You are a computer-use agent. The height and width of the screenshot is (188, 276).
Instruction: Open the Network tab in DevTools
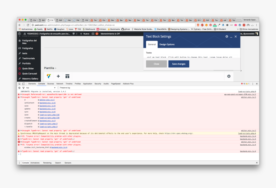[60, 84]
